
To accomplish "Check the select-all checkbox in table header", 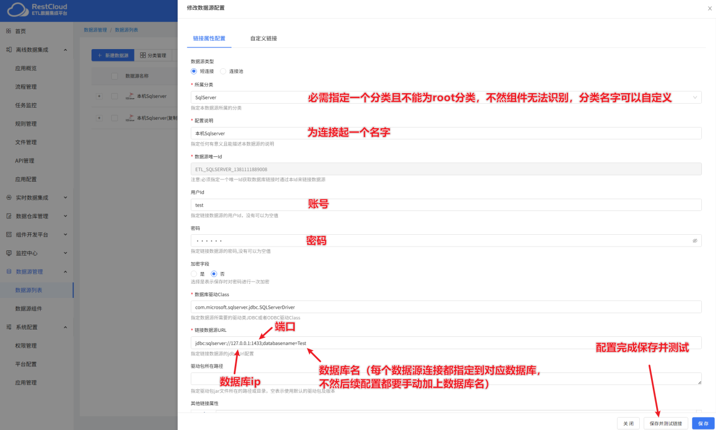I will [115, 76].
